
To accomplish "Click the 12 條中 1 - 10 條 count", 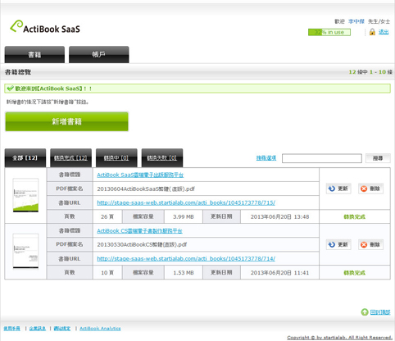I will point(370,72).
